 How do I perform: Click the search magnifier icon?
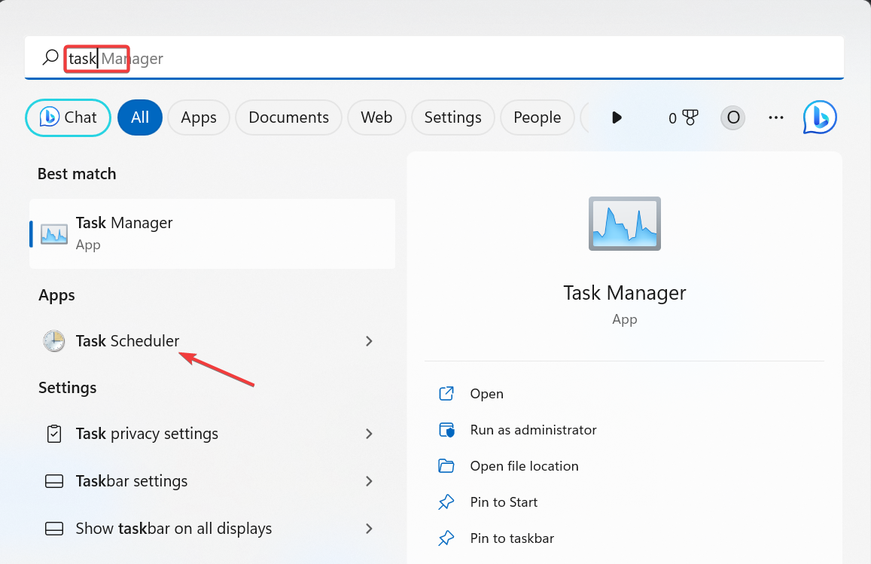[x=50, y=57]
